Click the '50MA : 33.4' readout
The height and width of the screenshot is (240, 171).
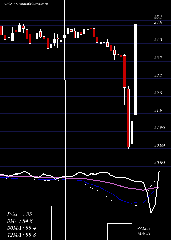[21, 228]
